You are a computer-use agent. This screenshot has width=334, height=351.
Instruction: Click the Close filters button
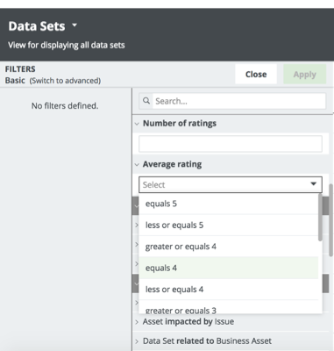(x=256, y=75)
